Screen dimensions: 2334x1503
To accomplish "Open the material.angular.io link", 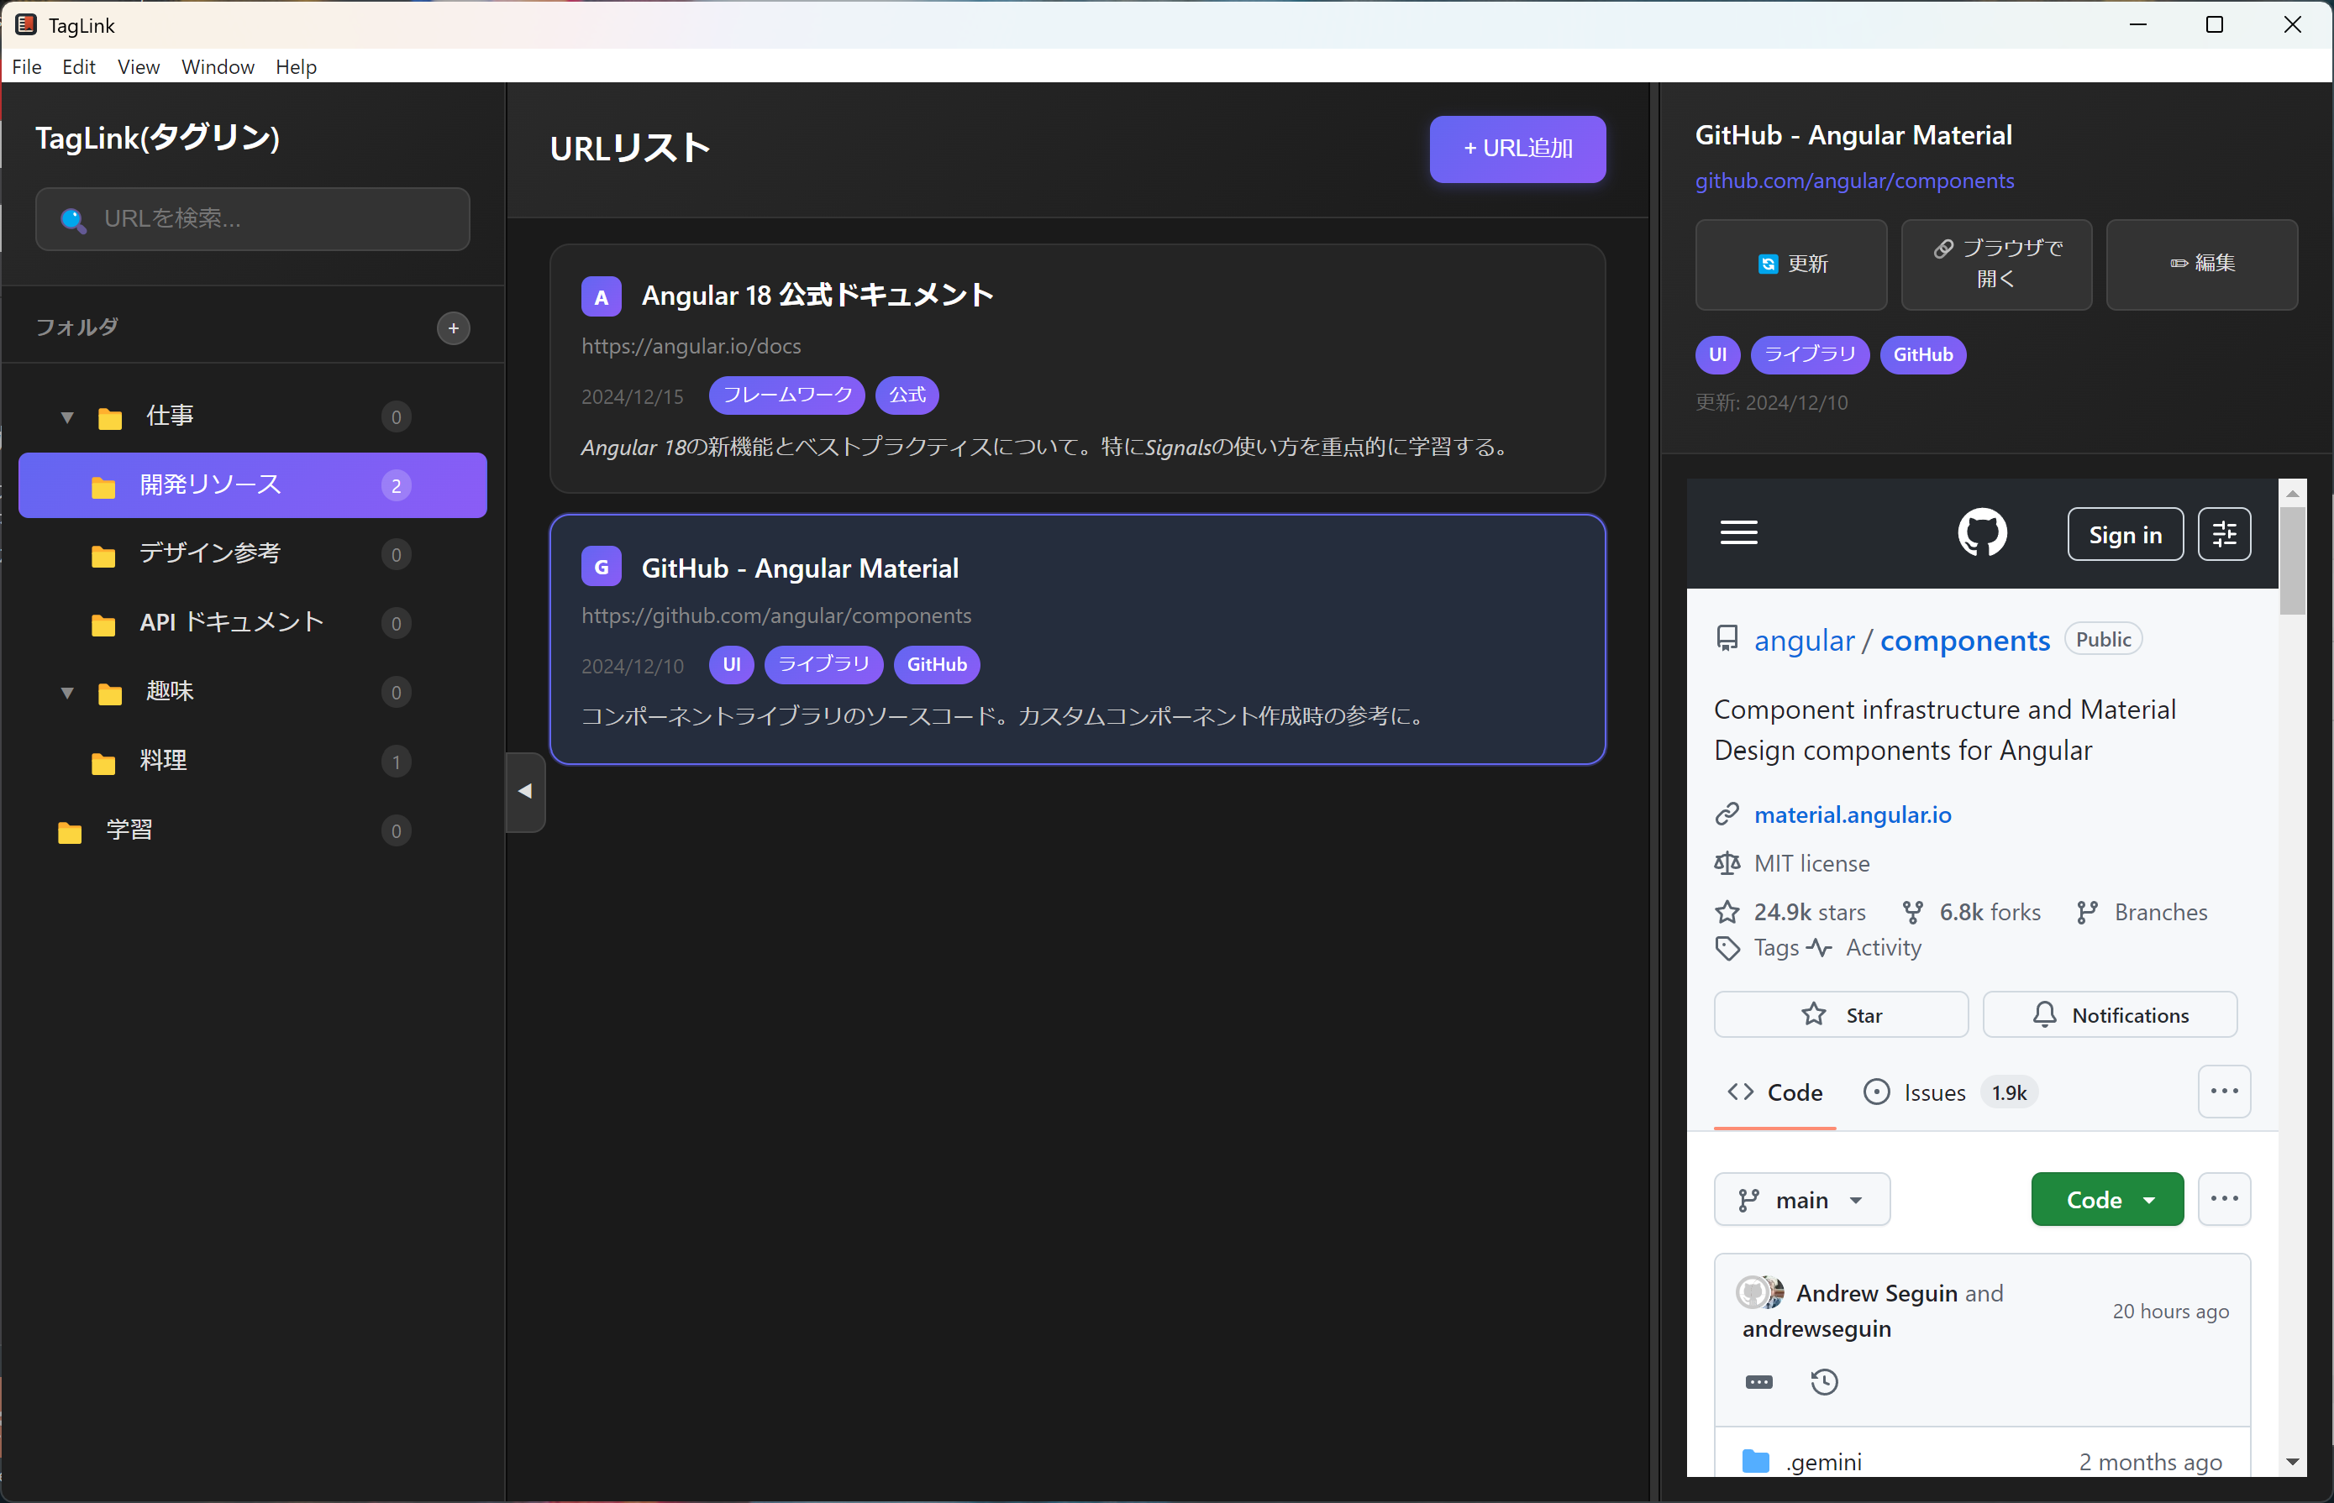I will pos(1852,814).
